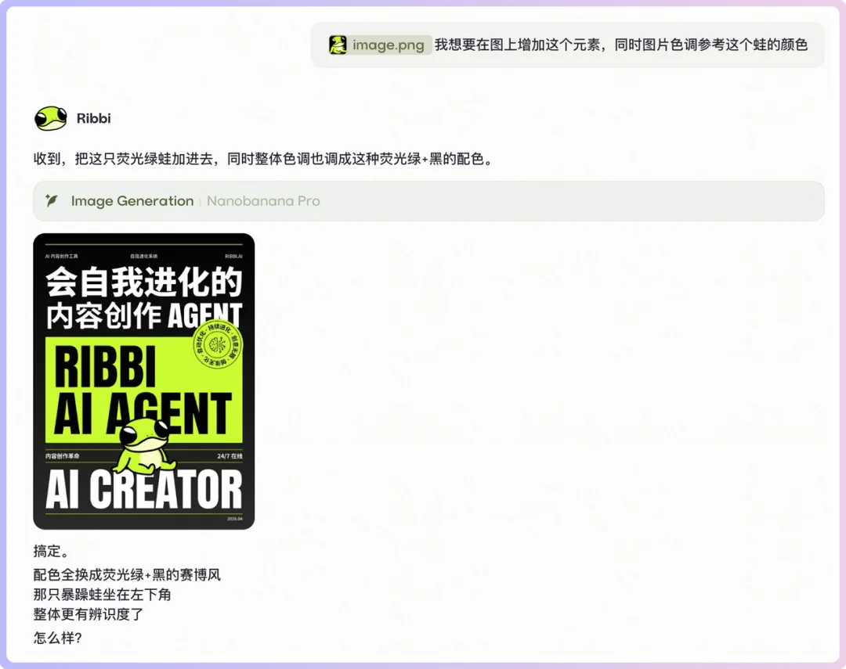The image size is (846, 669).
Task: Click Ribbi's reply starting with 收到
Action: click(x=262, y=159)
